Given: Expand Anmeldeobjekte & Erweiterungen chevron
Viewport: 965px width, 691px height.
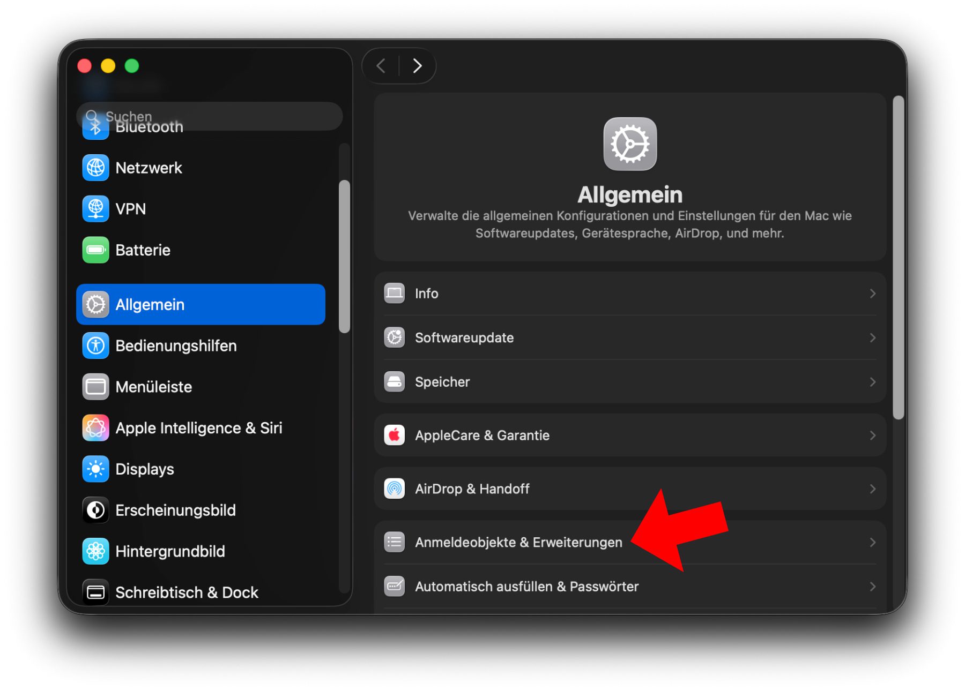Looking at the screenshot, I should tap(872, 542).
